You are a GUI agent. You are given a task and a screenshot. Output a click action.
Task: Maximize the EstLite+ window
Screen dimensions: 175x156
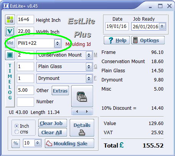pyautogui.click(x=160, y=6)
